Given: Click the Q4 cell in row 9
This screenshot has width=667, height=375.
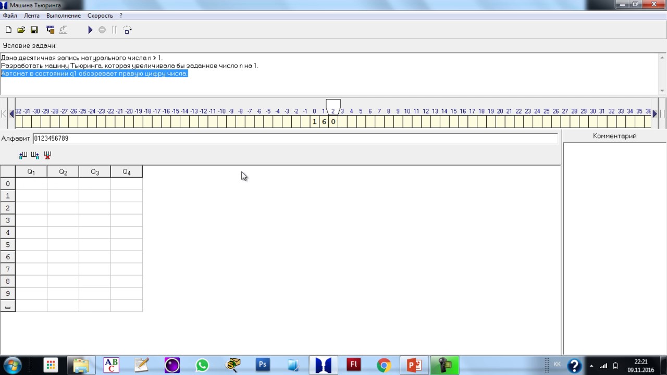Looking at the screenshot, I should (127, 293).
